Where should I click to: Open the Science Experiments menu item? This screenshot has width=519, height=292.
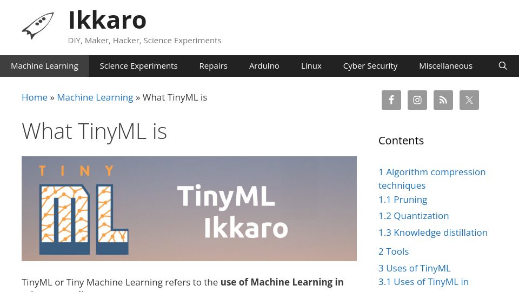click(139, 66)
